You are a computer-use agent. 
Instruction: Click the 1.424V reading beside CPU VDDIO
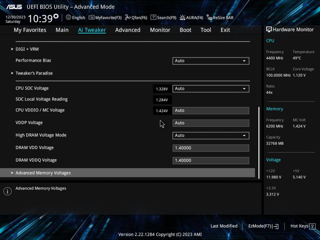click(162, 111)
